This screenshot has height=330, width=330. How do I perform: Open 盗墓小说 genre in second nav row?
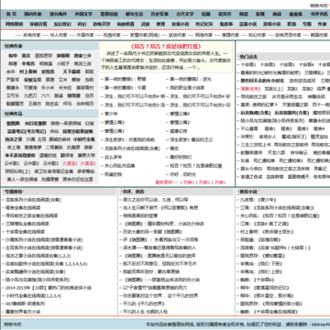tap(247, 24)
